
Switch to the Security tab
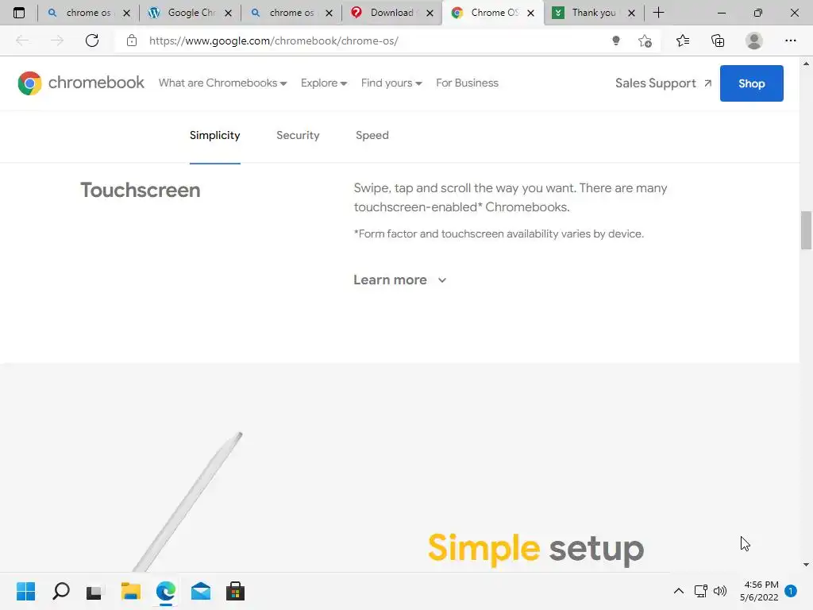(x=298, y=135)
